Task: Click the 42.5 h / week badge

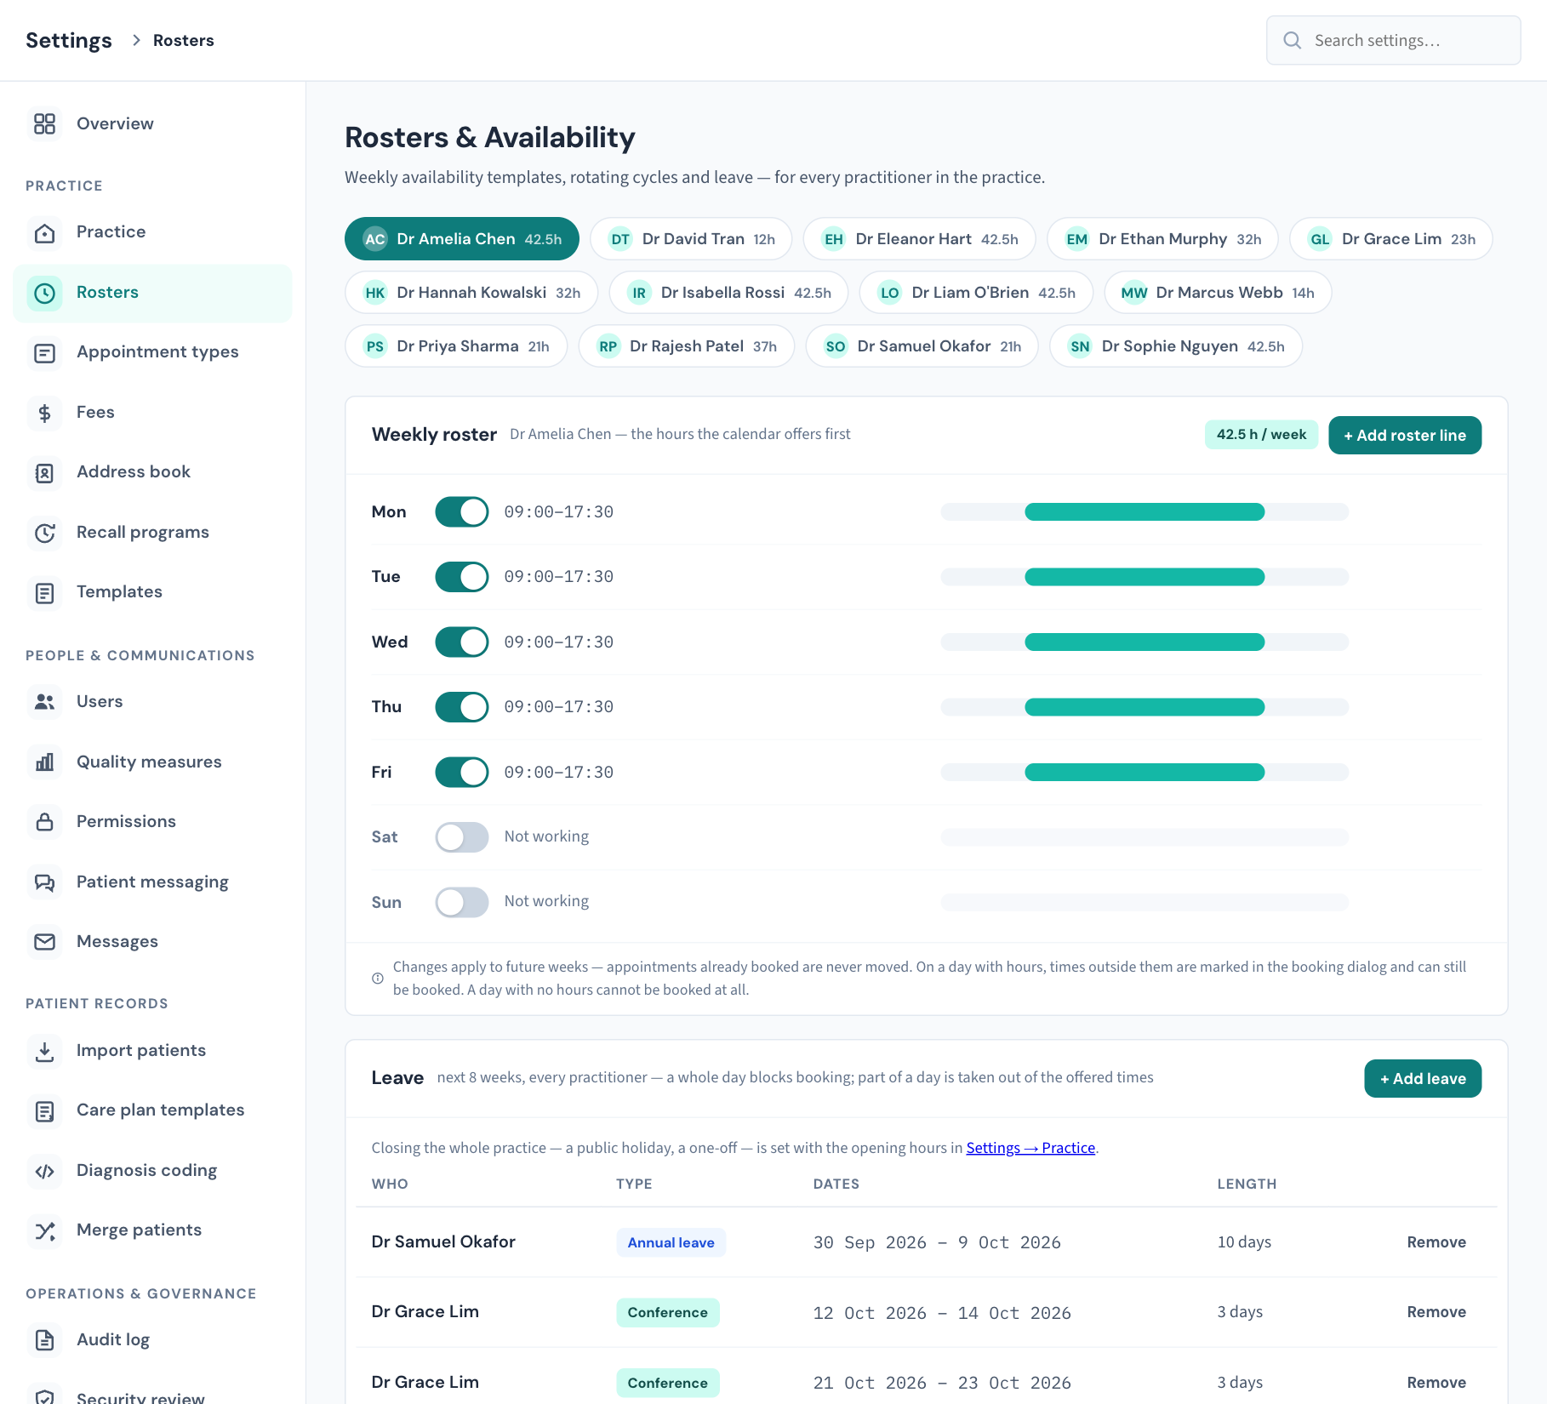Action: [1261, 435]
